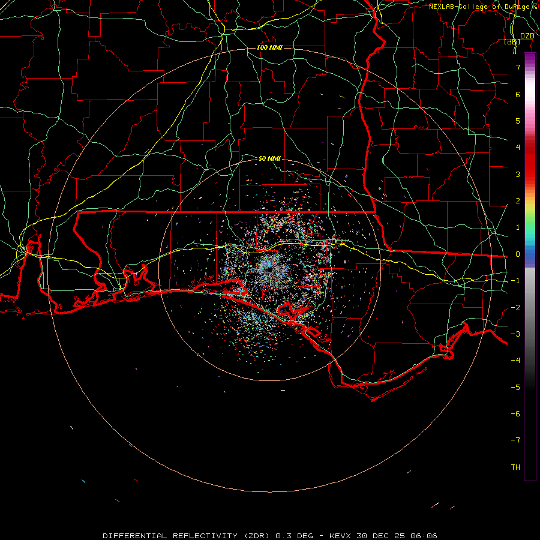Click the 100 NMI range ring label
The image size is (540, 540).
click(269, 47)
